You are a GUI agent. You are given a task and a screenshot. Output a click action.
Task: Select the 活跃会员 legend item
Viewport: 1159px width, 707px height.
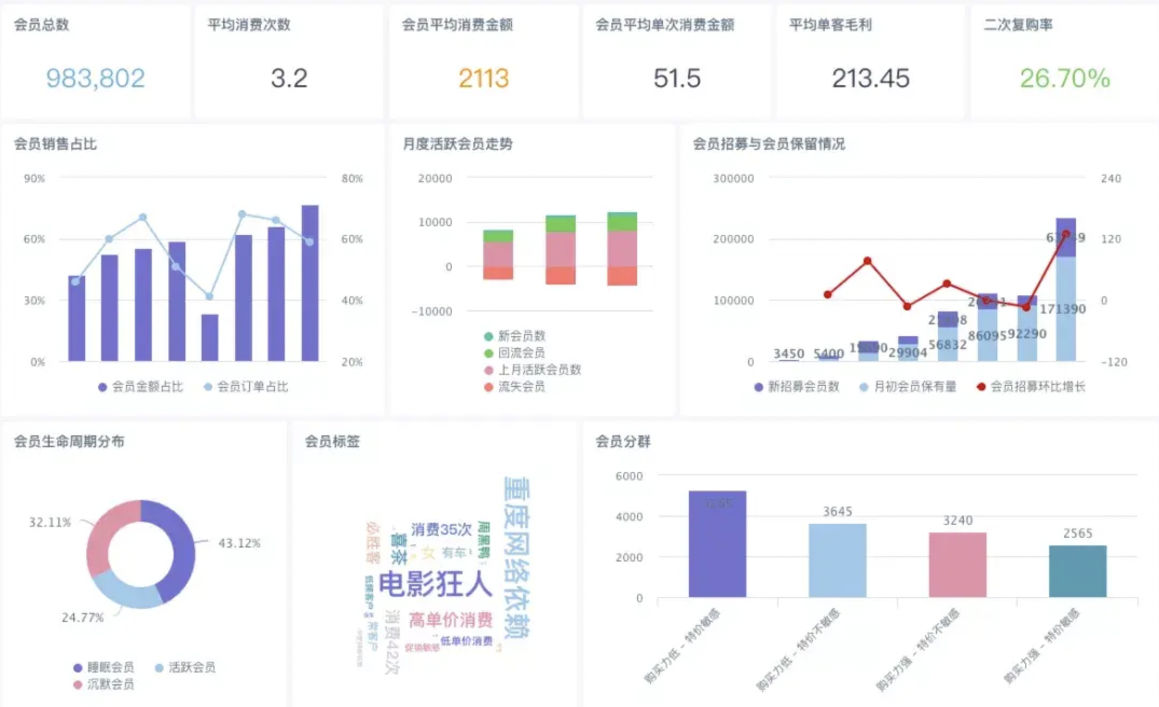tap(185, 667)
